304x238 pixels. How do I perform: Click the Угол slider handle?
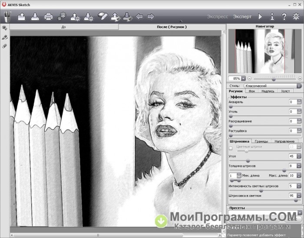[x=248, y=161]
